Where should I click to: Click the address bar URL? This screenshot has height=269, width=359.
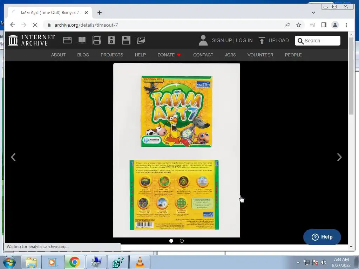point(86,25)
